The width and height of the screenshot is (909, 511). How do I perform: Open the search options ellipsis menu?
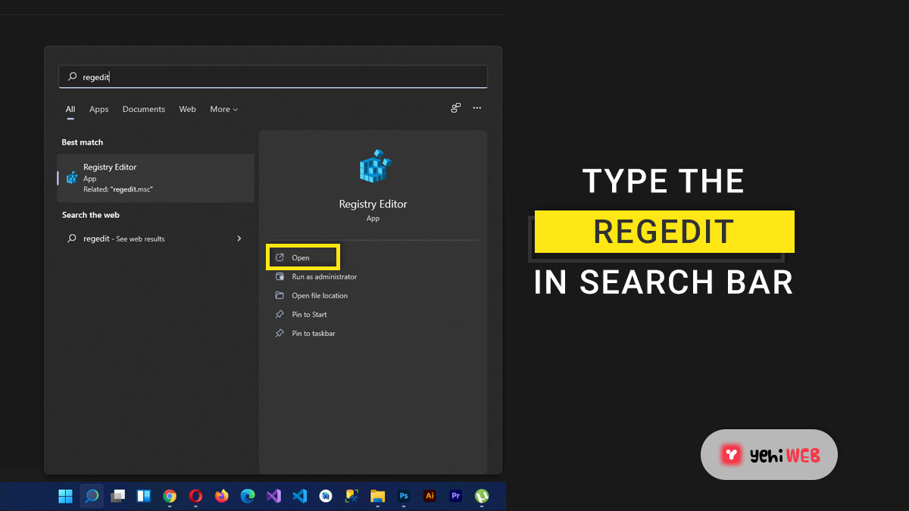pyautogui.click(x=477, y=108)
